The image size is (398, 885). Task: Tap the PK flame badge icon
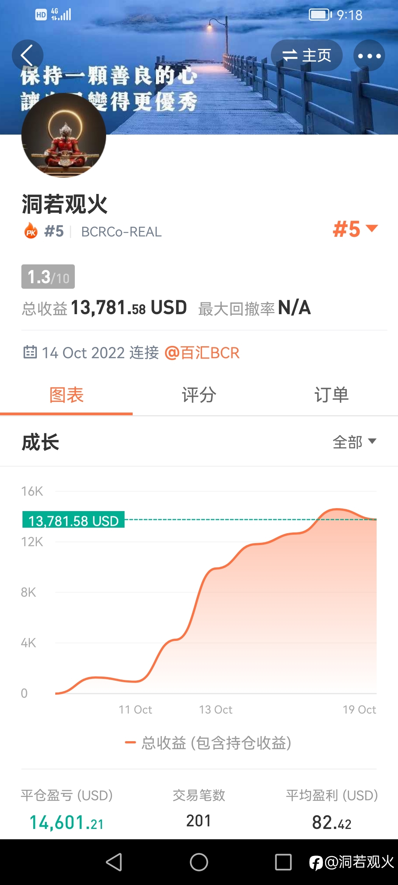pyautogui.click(x=31, y=231)
